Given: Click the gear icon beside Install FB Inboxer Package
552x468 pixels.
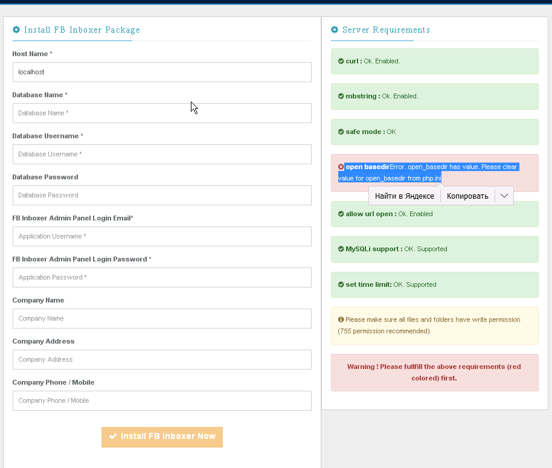Looking at the screenshot, I should pos(16,30).
